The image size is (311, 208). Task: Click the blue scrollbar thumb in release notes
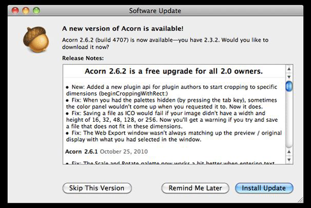289,86
